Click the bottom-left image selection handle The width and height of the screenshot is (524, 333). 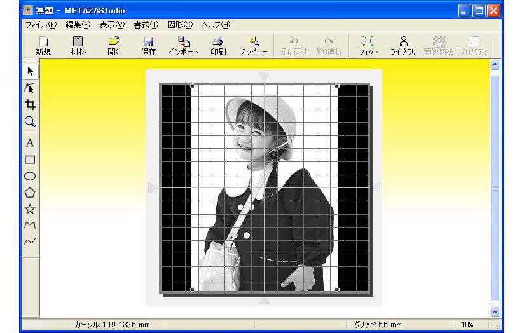[192, 290]
